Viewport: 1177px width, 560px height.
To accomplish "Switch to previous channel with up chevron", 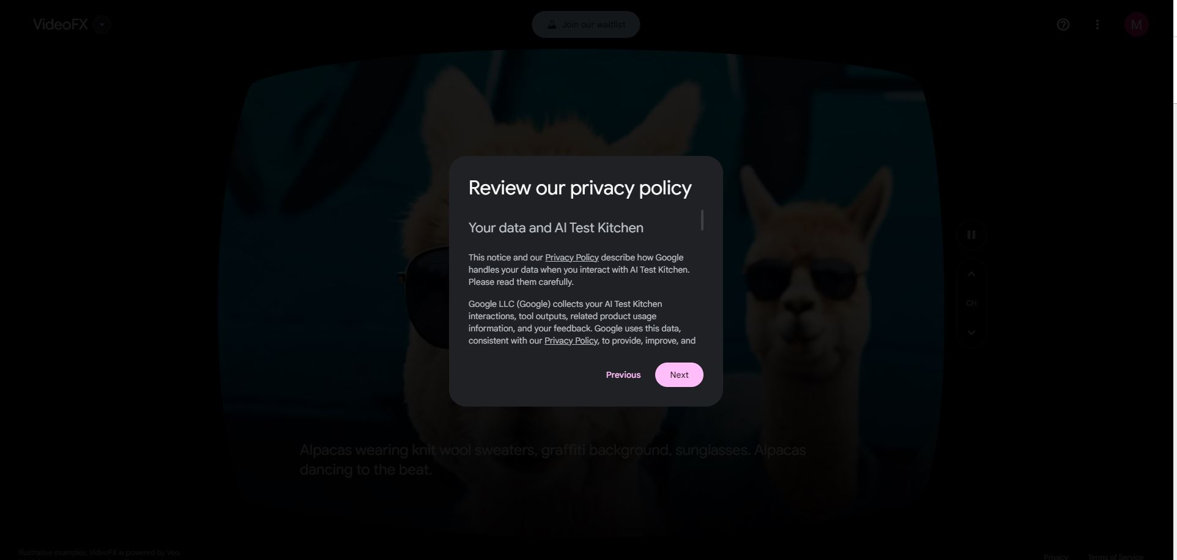I will pyautogui.click(x=971, y=274).
